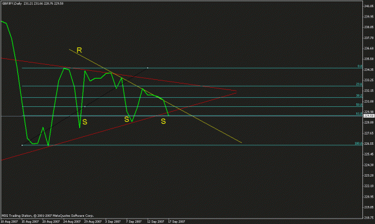Click the GBPJPY,Daily chart title text
375x224 pixels.
[11, 4]
